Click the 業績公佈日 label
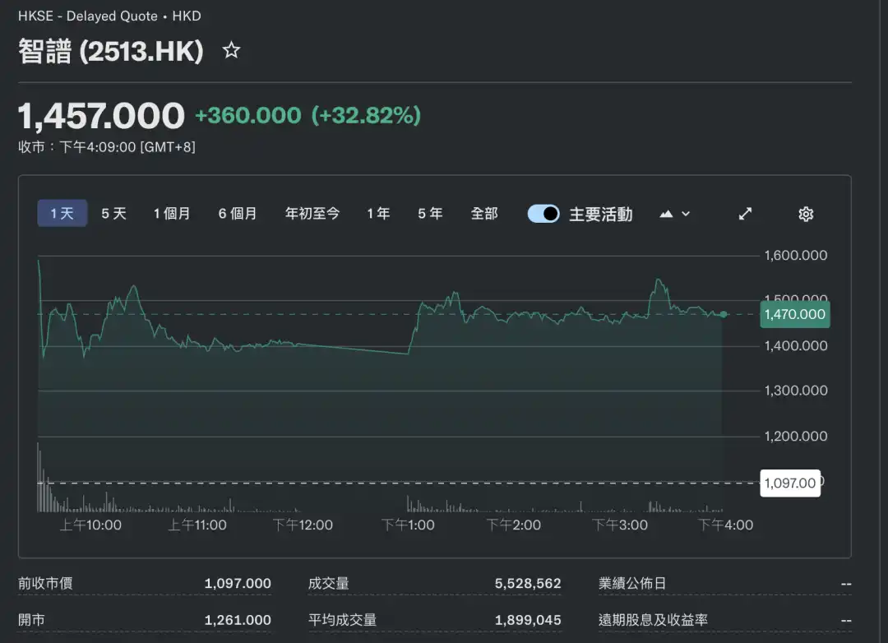 pos(632,583)
